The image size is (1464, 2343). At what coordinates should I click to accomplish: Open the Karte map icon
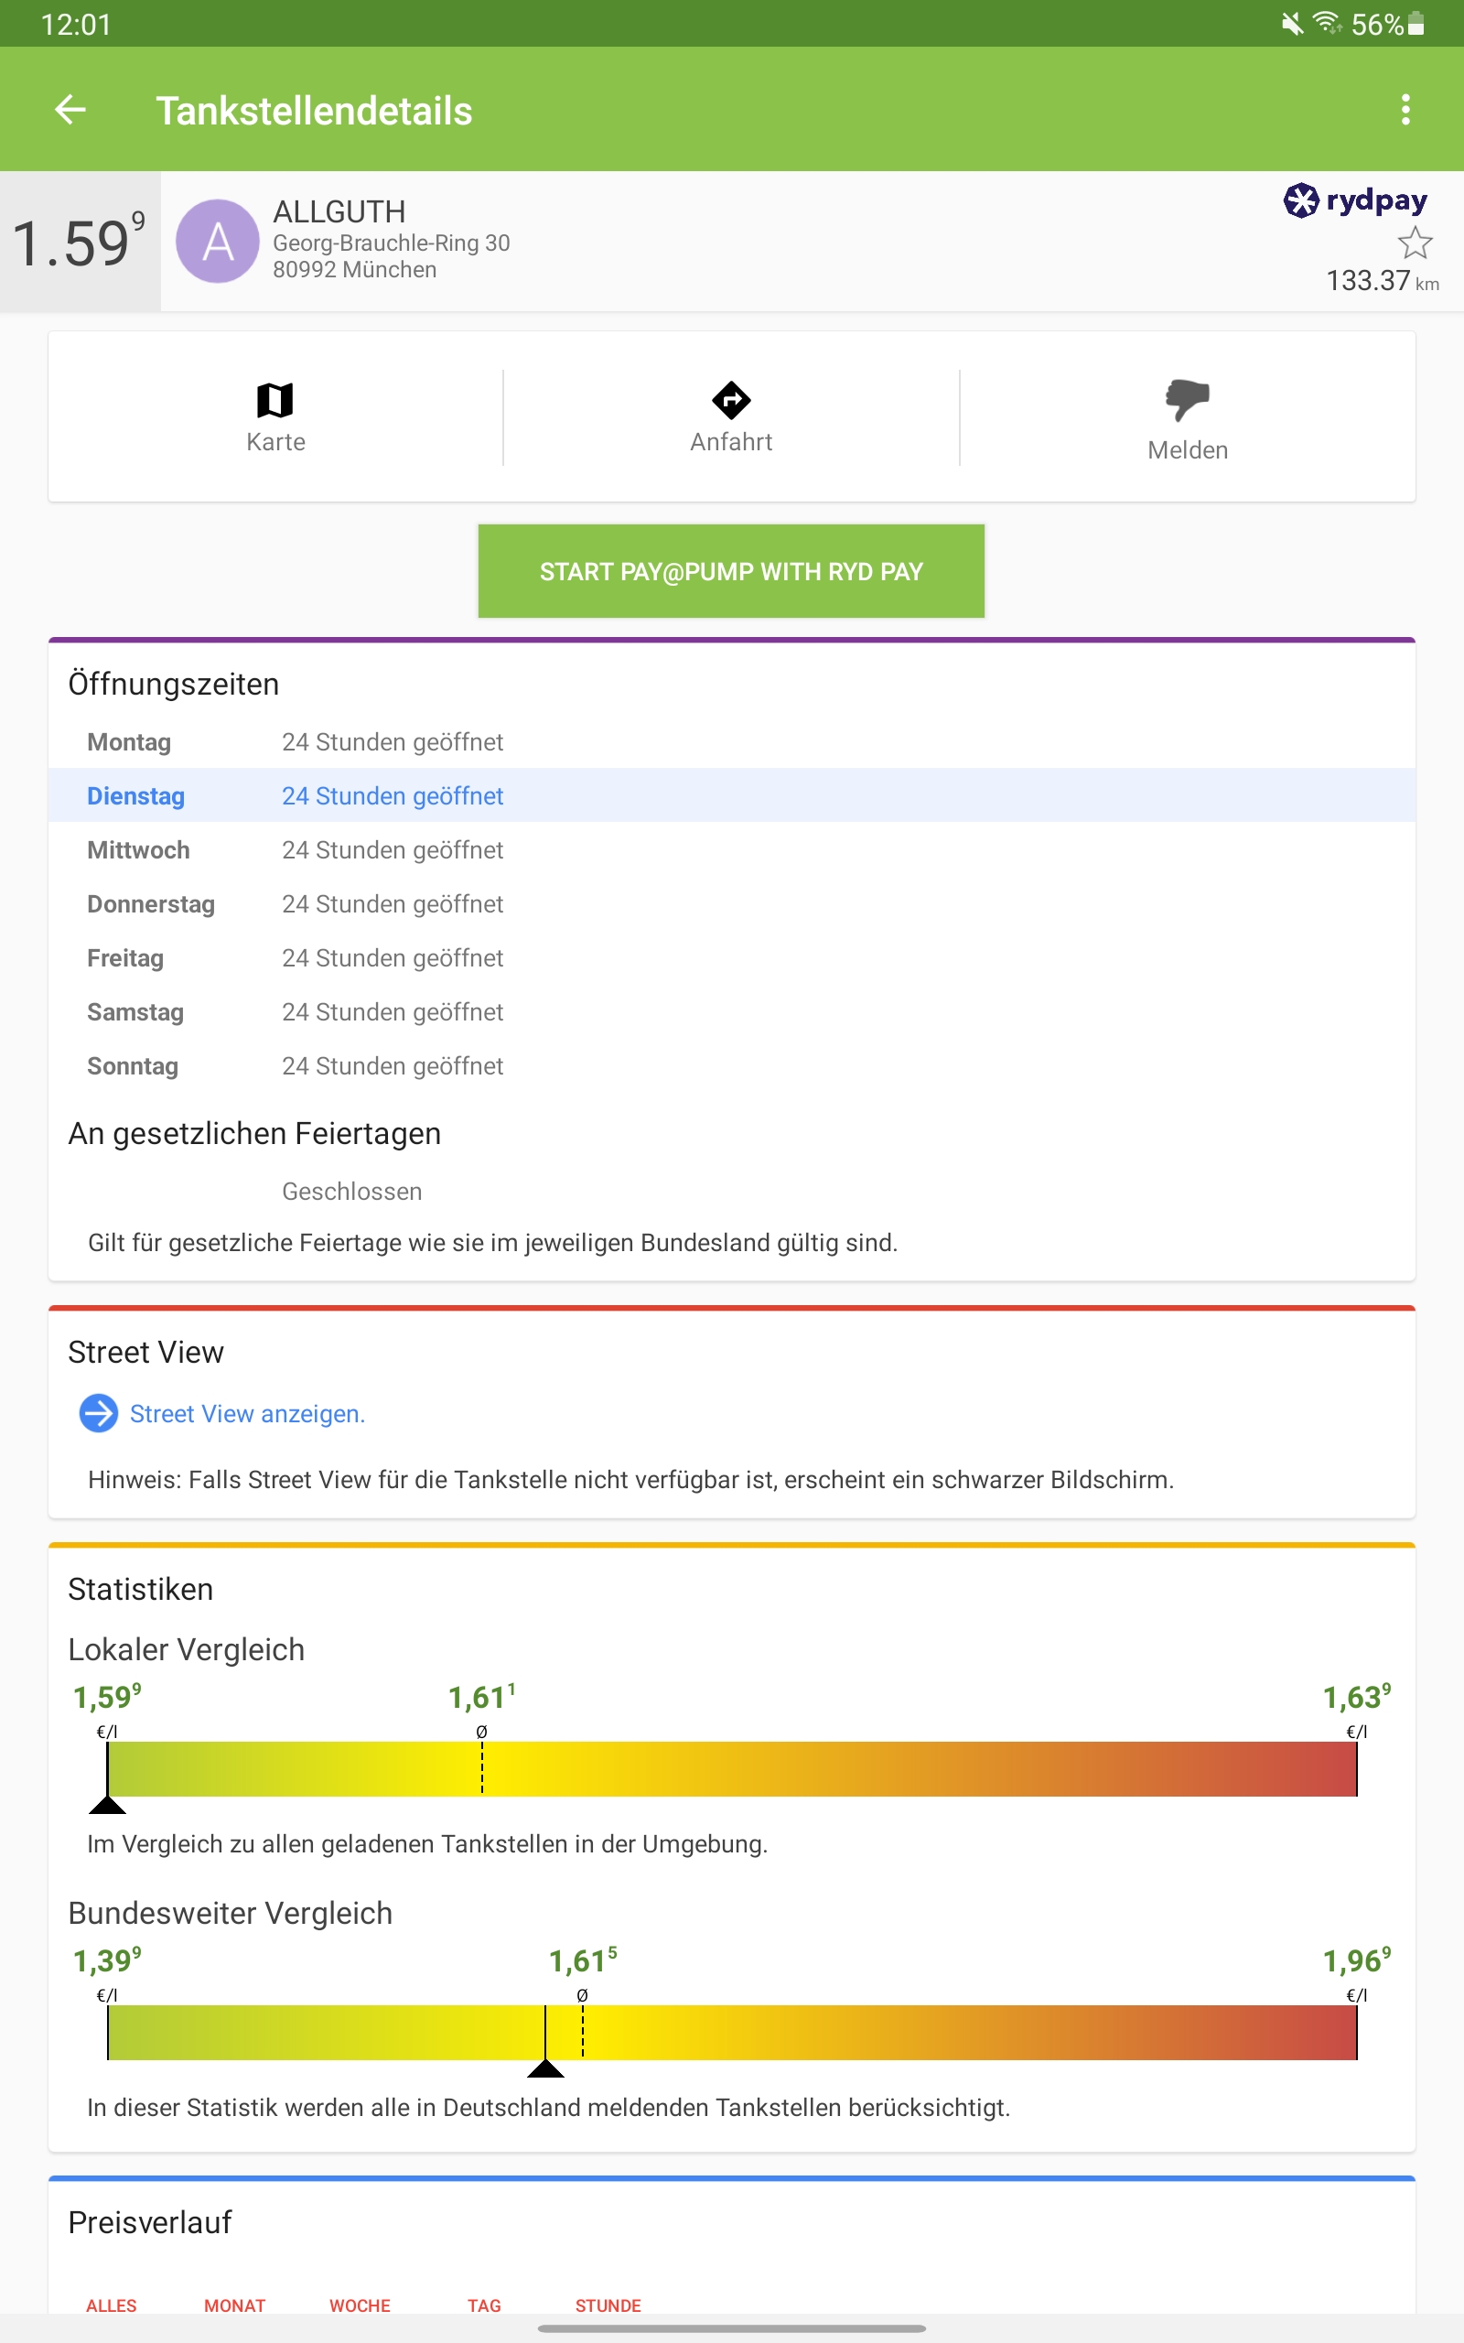275,400
